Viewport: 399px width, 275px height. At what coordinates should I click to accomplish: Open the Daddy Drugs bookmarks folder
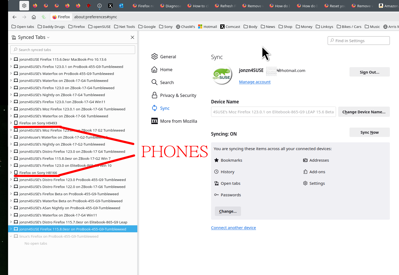point(51,27)
